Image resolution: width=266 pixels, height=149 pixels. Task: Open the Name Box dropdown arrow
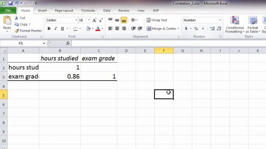pos(44,43)
